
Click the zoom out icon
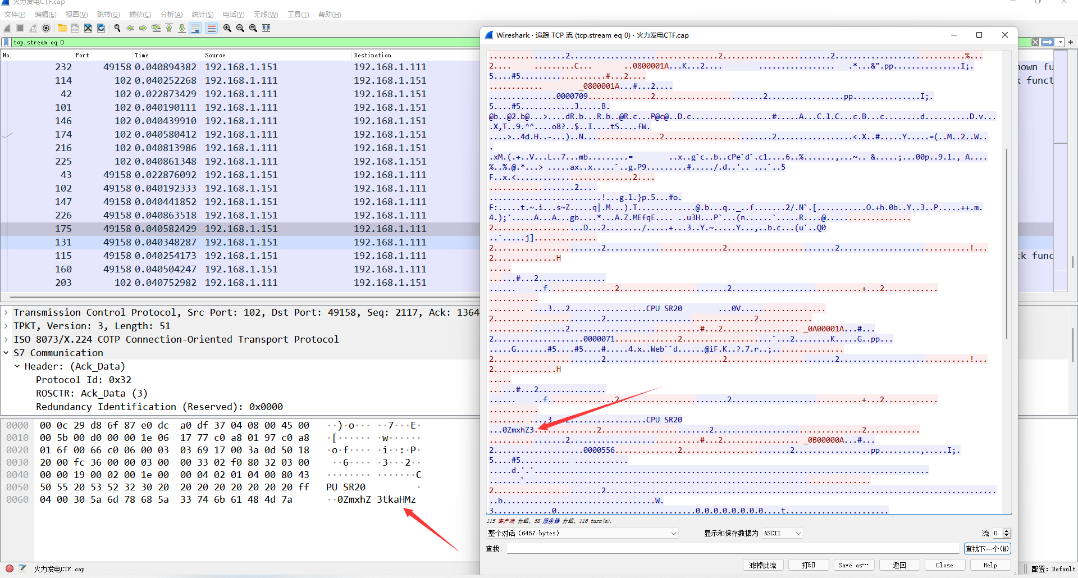tap(240, 28)
